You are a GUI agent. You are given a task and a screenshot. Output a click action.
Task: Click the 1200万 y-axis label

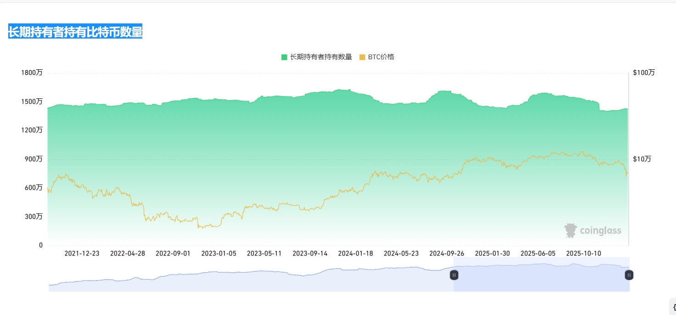point(32,130)
